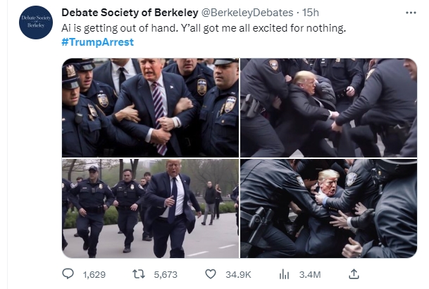Click the 3.4M views count

click(310, 274)
